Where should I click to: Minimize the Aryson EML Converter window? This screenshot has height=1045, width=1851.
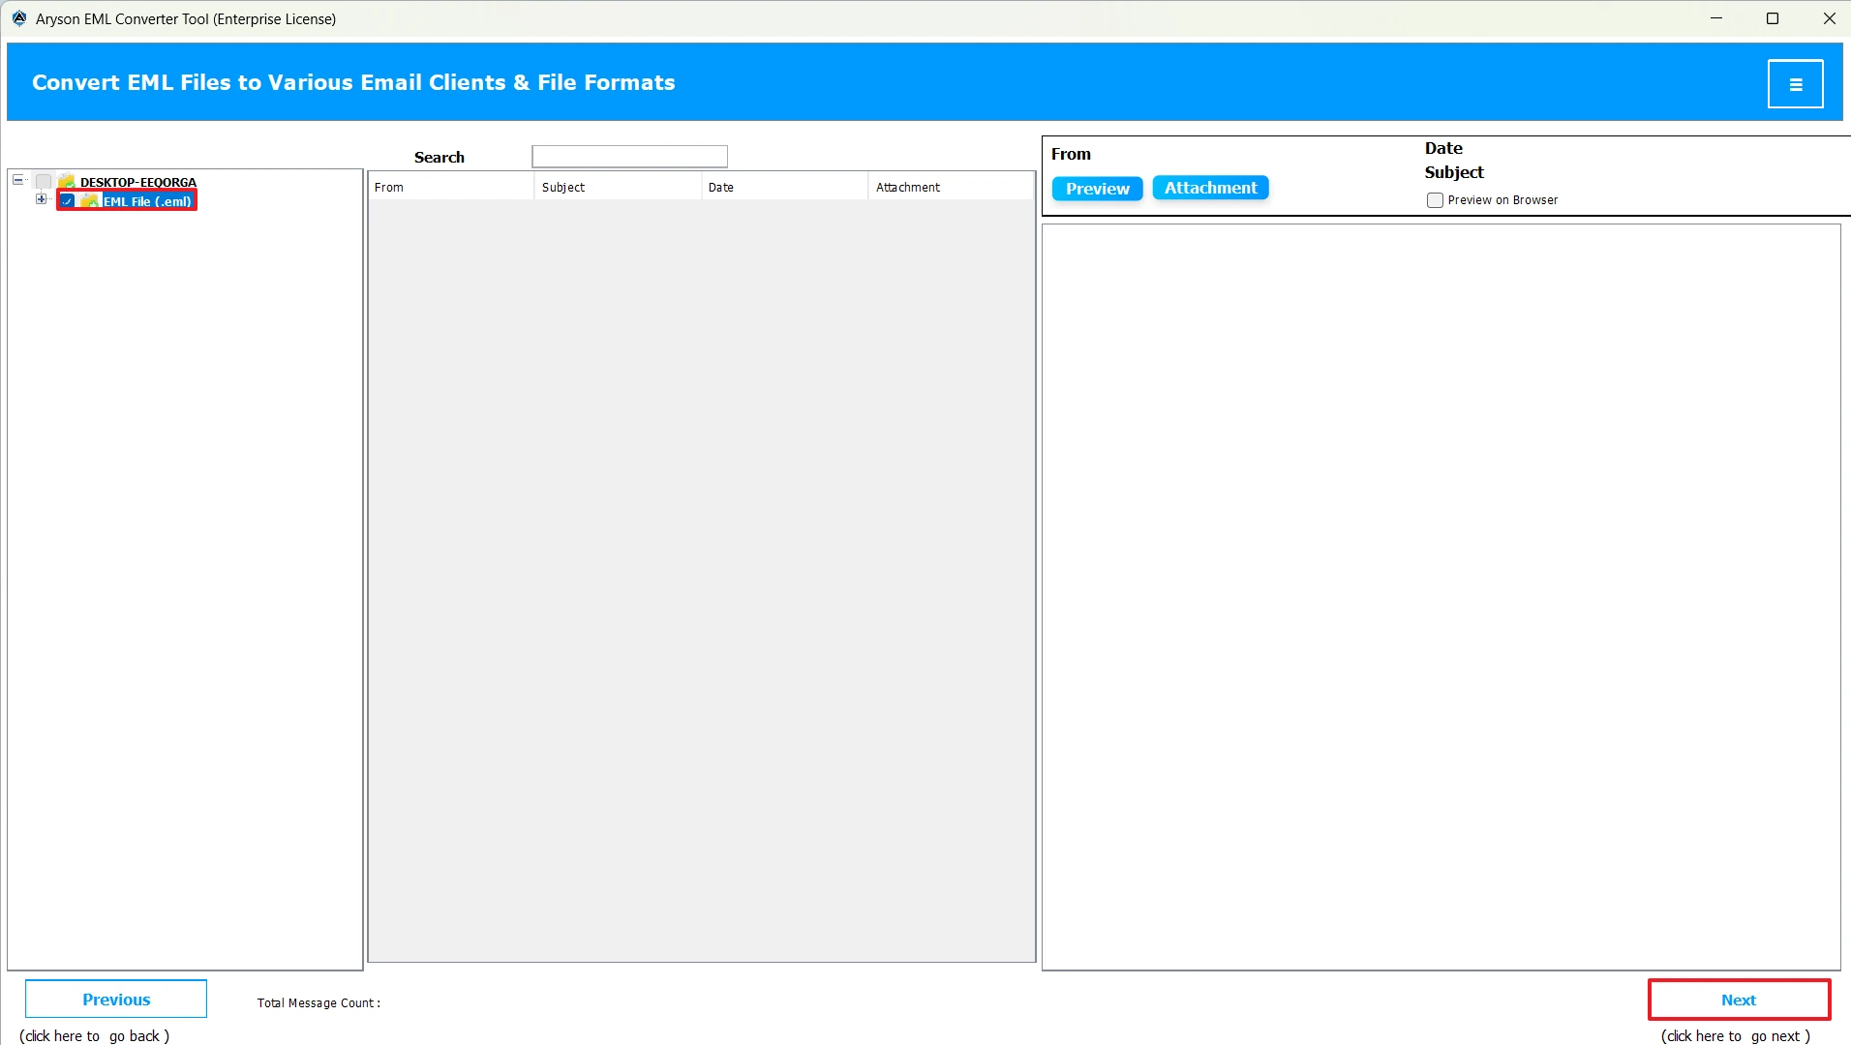point(1716,18)
